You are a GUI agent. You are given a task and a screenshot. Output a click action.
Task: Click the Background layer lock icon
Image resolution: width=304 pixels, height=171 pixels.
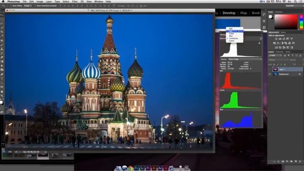pos(300,74)
